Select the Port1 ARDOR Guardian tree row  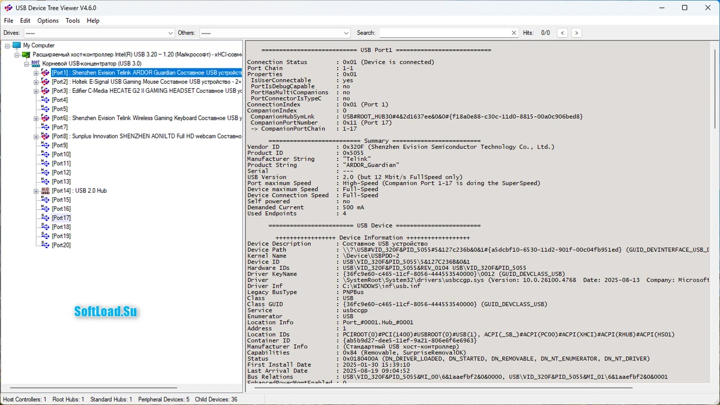pos(146,72)
